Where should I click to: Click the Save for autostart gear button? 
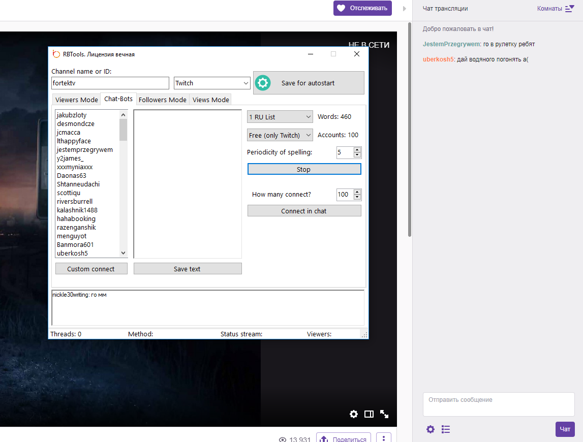(x=309, y=83)
